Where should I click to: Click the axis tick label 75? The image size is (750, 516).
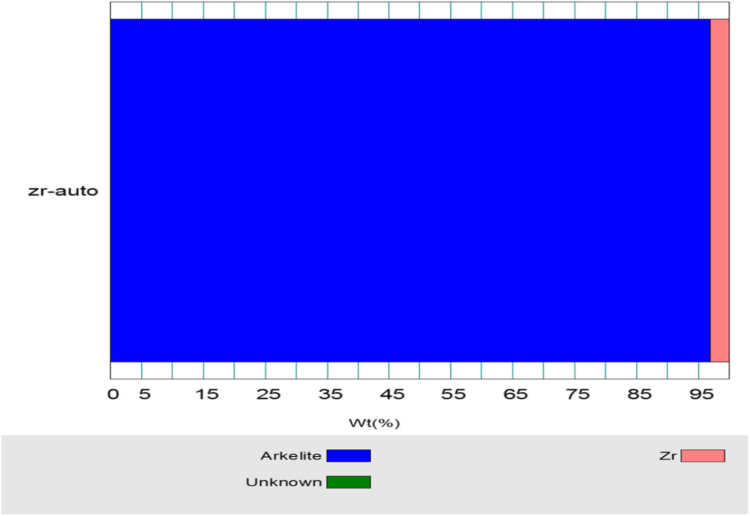tap(578, 394)
